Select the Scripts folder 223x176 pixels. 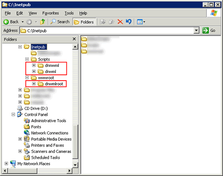44,59
